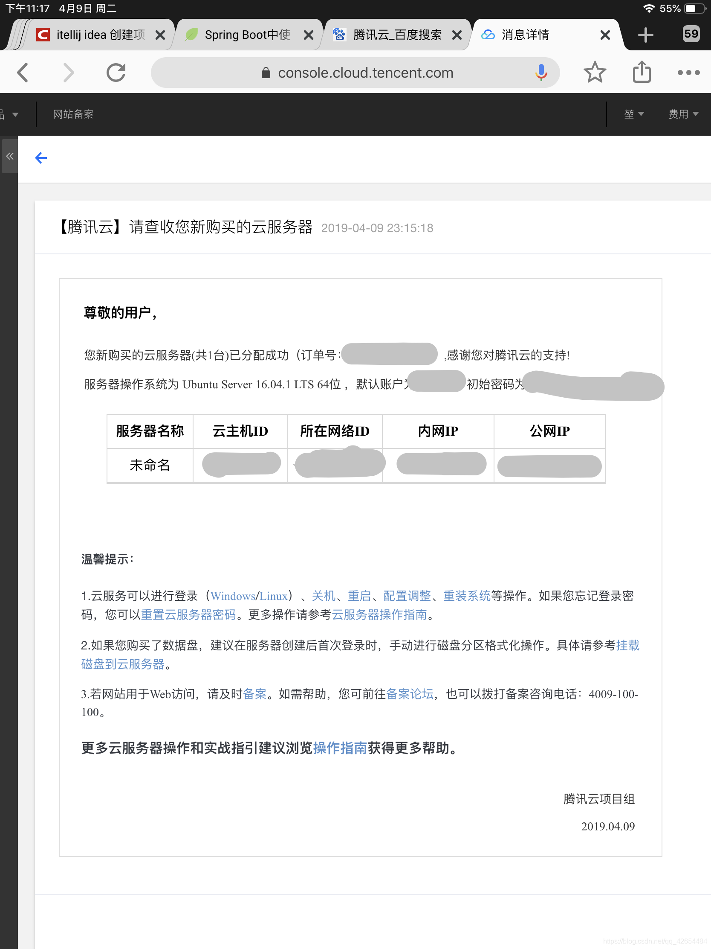This screenshot has width=711, height=949.
Task: Click the 公网IP column header
Action: point(549,431)
